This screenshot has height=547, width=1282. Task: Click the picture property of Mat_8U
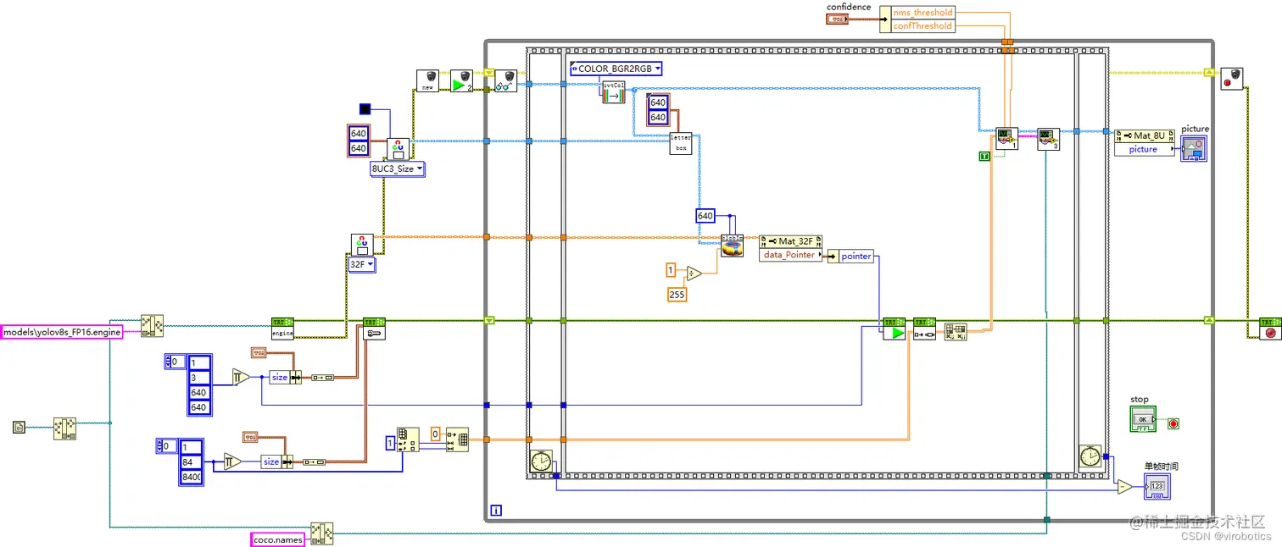click(x=1145, y=149)
